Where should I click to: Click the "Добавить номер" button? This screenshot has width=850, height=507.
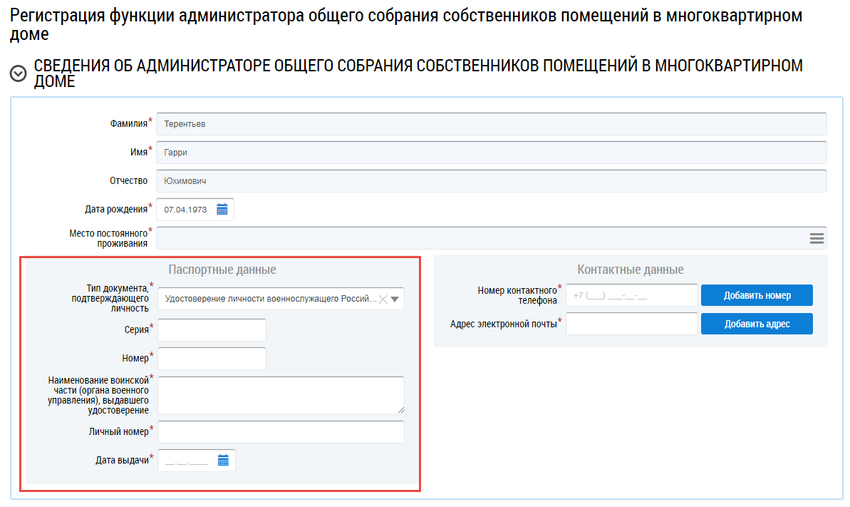pyautogui.click(x=757, y=295)
